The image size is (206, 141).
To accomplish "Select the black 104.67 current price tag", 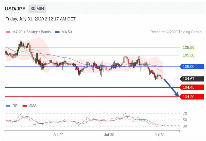I will (192, 79).
